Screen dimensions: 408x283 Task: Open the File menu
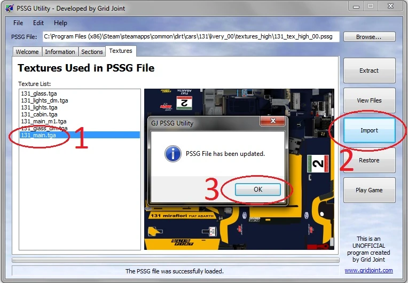[18, 23]
